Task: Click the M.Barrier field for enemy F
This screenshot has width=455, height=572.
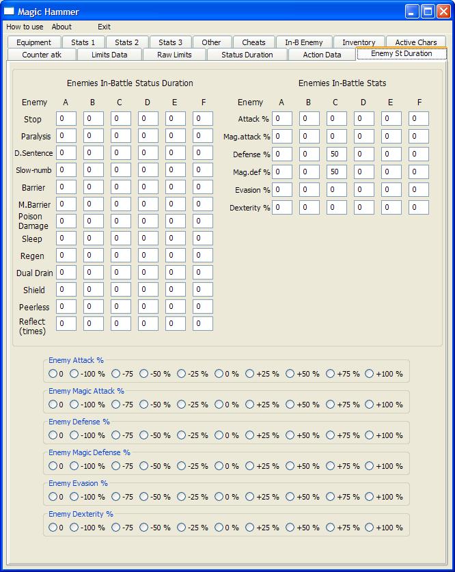Action: [203, 204]
